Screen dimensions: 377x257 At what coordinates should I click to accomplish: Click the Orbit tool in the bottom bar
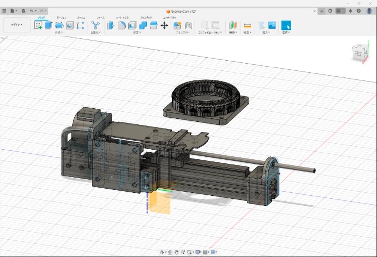[162, 252]
